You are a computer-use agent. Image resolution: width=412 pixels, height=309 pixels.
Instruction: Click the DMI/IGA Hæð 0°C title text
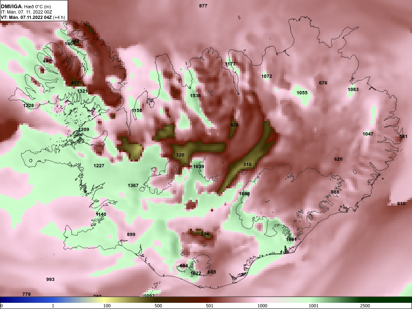[26, 7]
